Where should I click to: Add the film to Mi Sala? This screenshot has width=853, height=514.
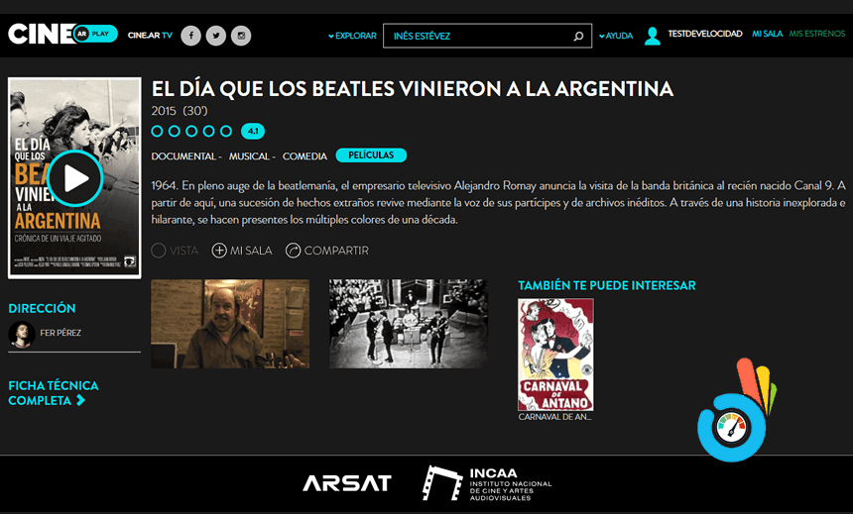point(242,251)
